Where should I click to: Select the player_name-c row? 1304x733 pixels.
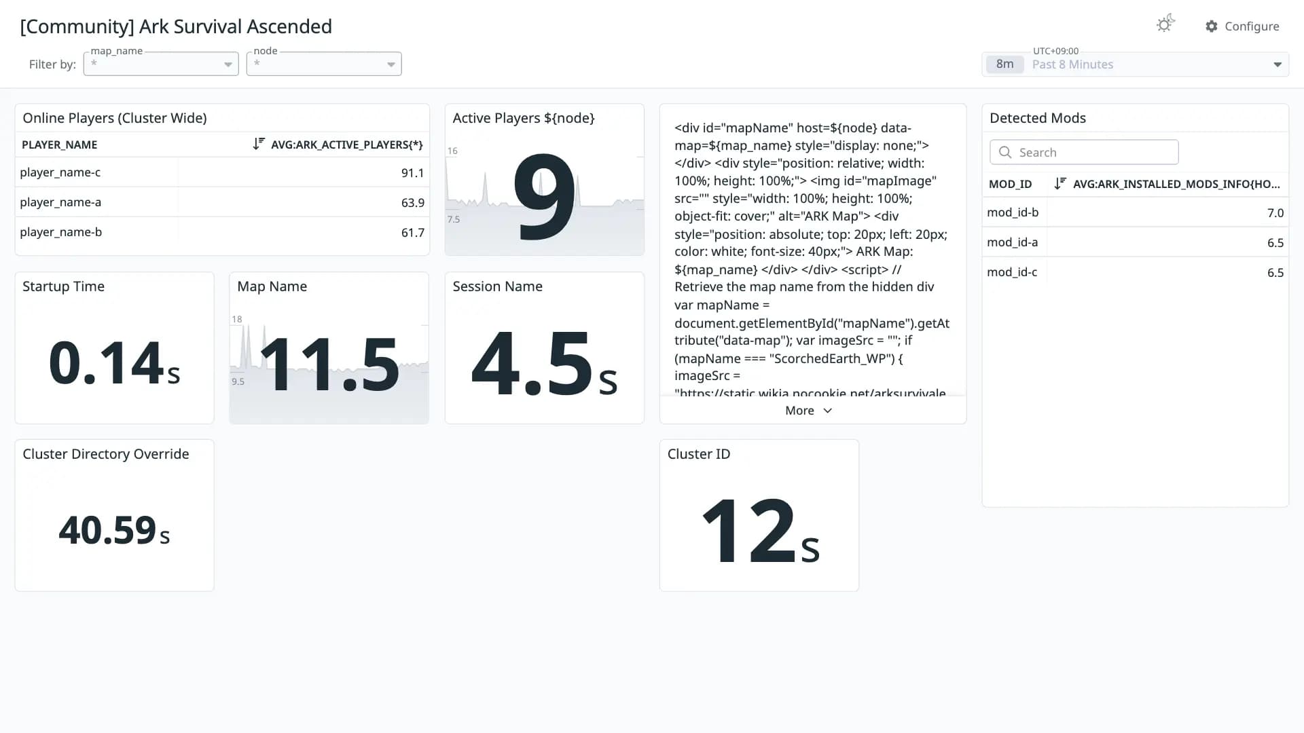point(222,172)
